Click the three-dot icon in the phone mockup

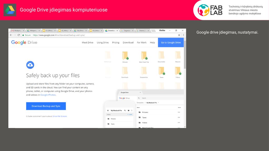pyautogui.click(x=132, y=111)
